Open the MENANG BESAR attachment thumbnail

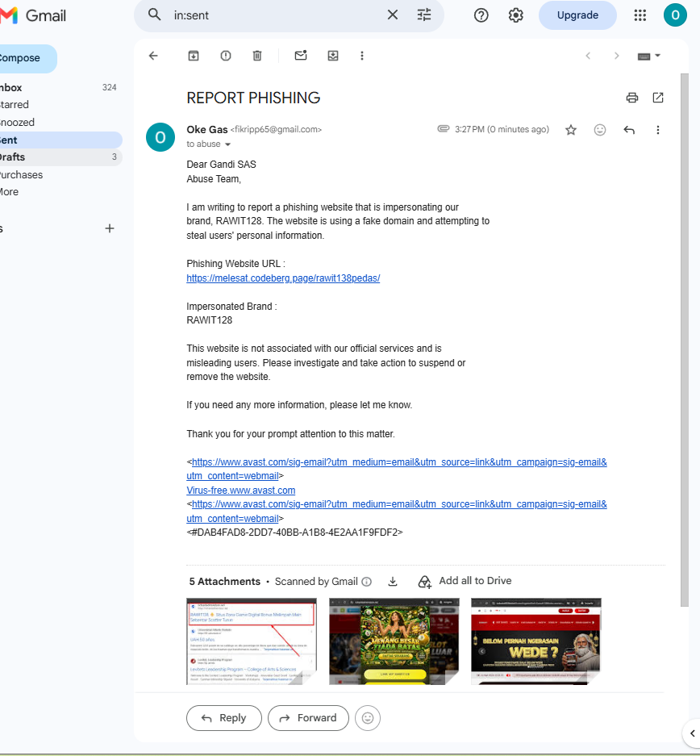point(394,641)
